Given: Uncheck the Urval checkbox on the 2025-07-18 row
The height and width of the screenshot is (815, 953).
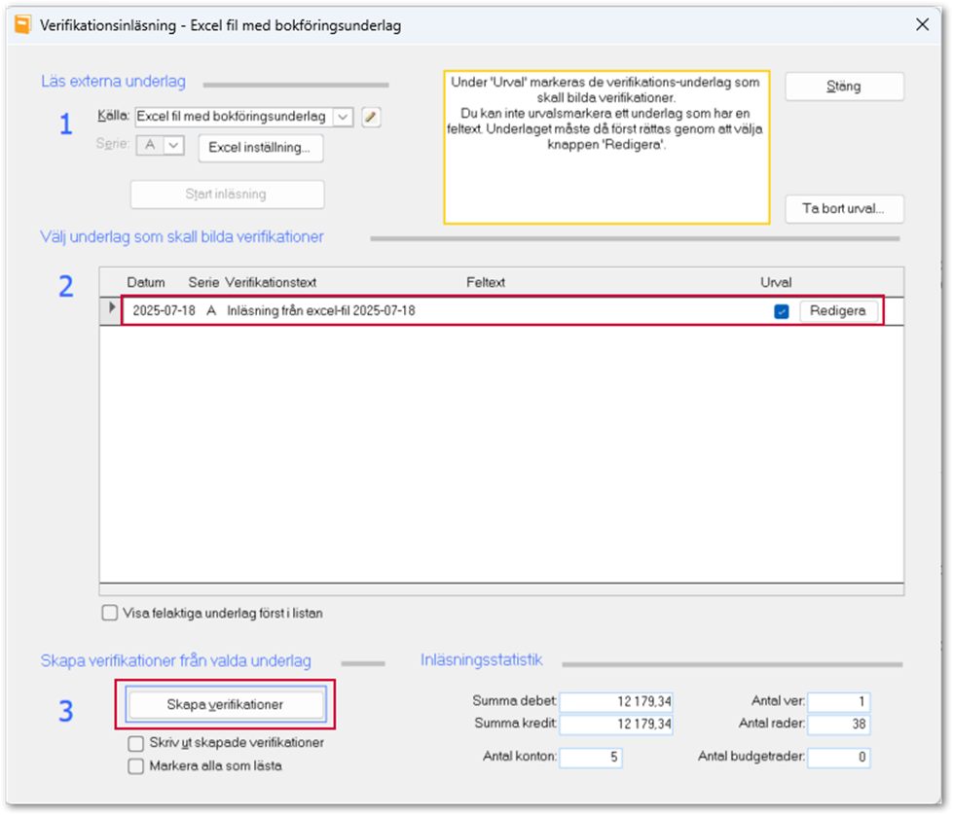Looking at the screenshot, I should [x=782, y=311].
